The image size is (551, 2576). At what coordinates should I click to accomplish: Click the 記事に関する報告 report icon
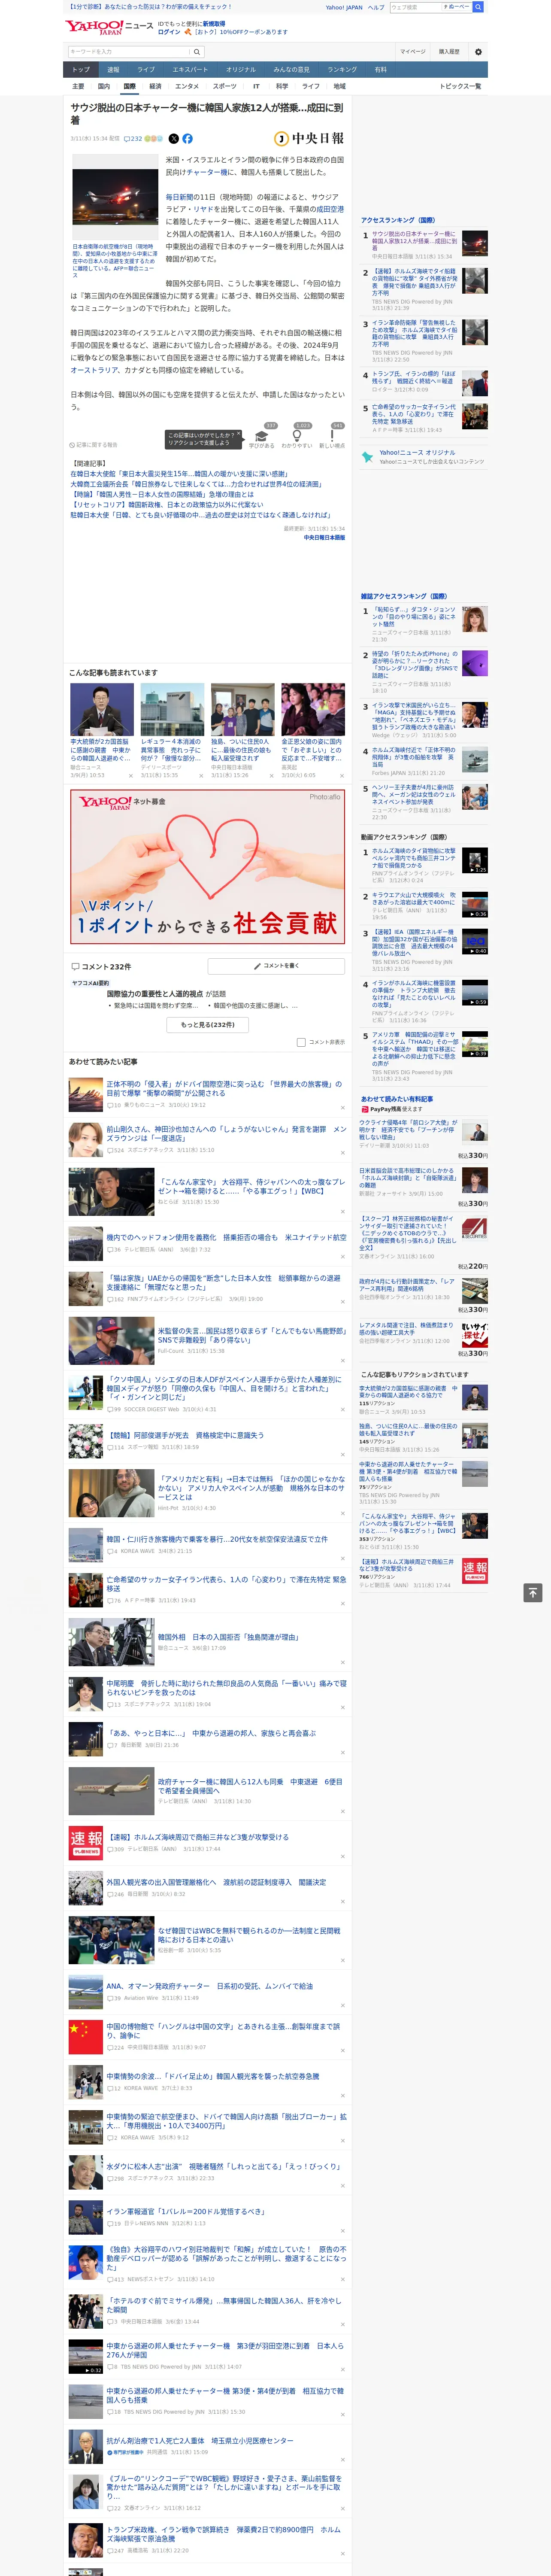93,445
